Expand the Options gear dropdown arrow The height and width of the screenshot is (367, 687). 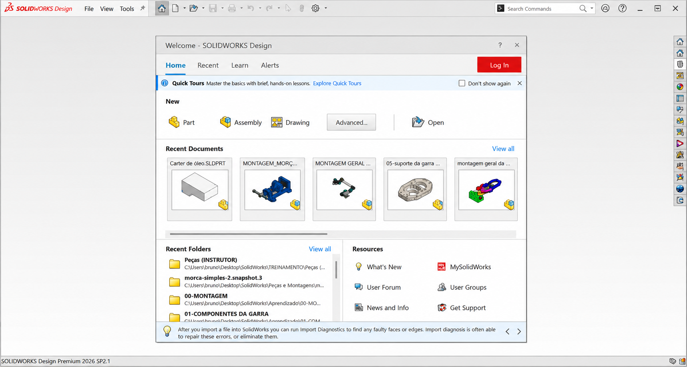[x=325, y=8]
